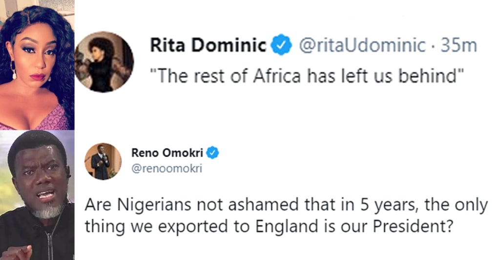Click Reno Omokri's blue verified badge
The height and width of the screenshot is (260, 500).
(x=212, y=153)
